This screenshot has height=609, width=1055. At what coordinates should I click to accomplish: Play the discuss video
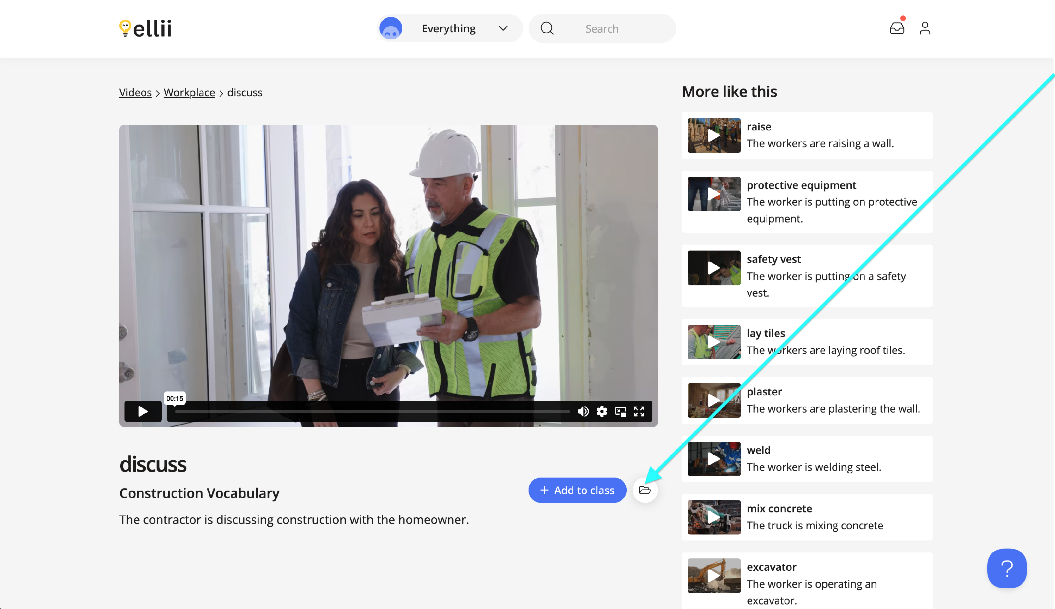click(143, 412)
